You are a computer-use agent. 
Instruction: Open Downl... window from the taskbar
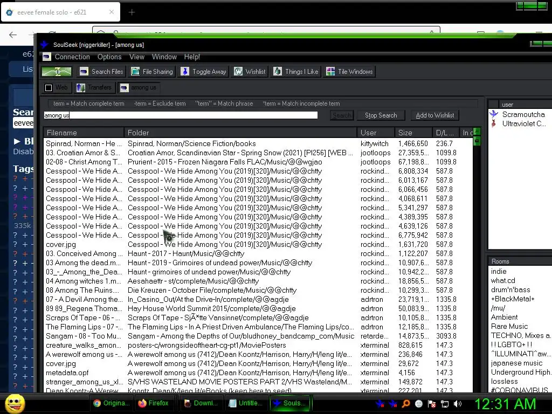click(x=201, y=403)
